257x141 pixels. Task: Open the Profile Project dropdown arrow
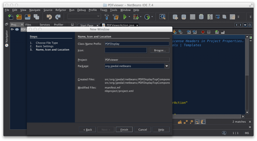(x=152, y=17)
